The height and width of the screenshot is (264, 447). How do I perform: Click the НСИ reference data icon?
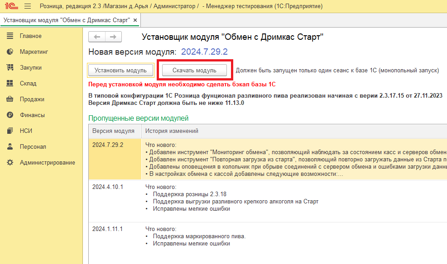pyautogui.click(x=10, y=131)
